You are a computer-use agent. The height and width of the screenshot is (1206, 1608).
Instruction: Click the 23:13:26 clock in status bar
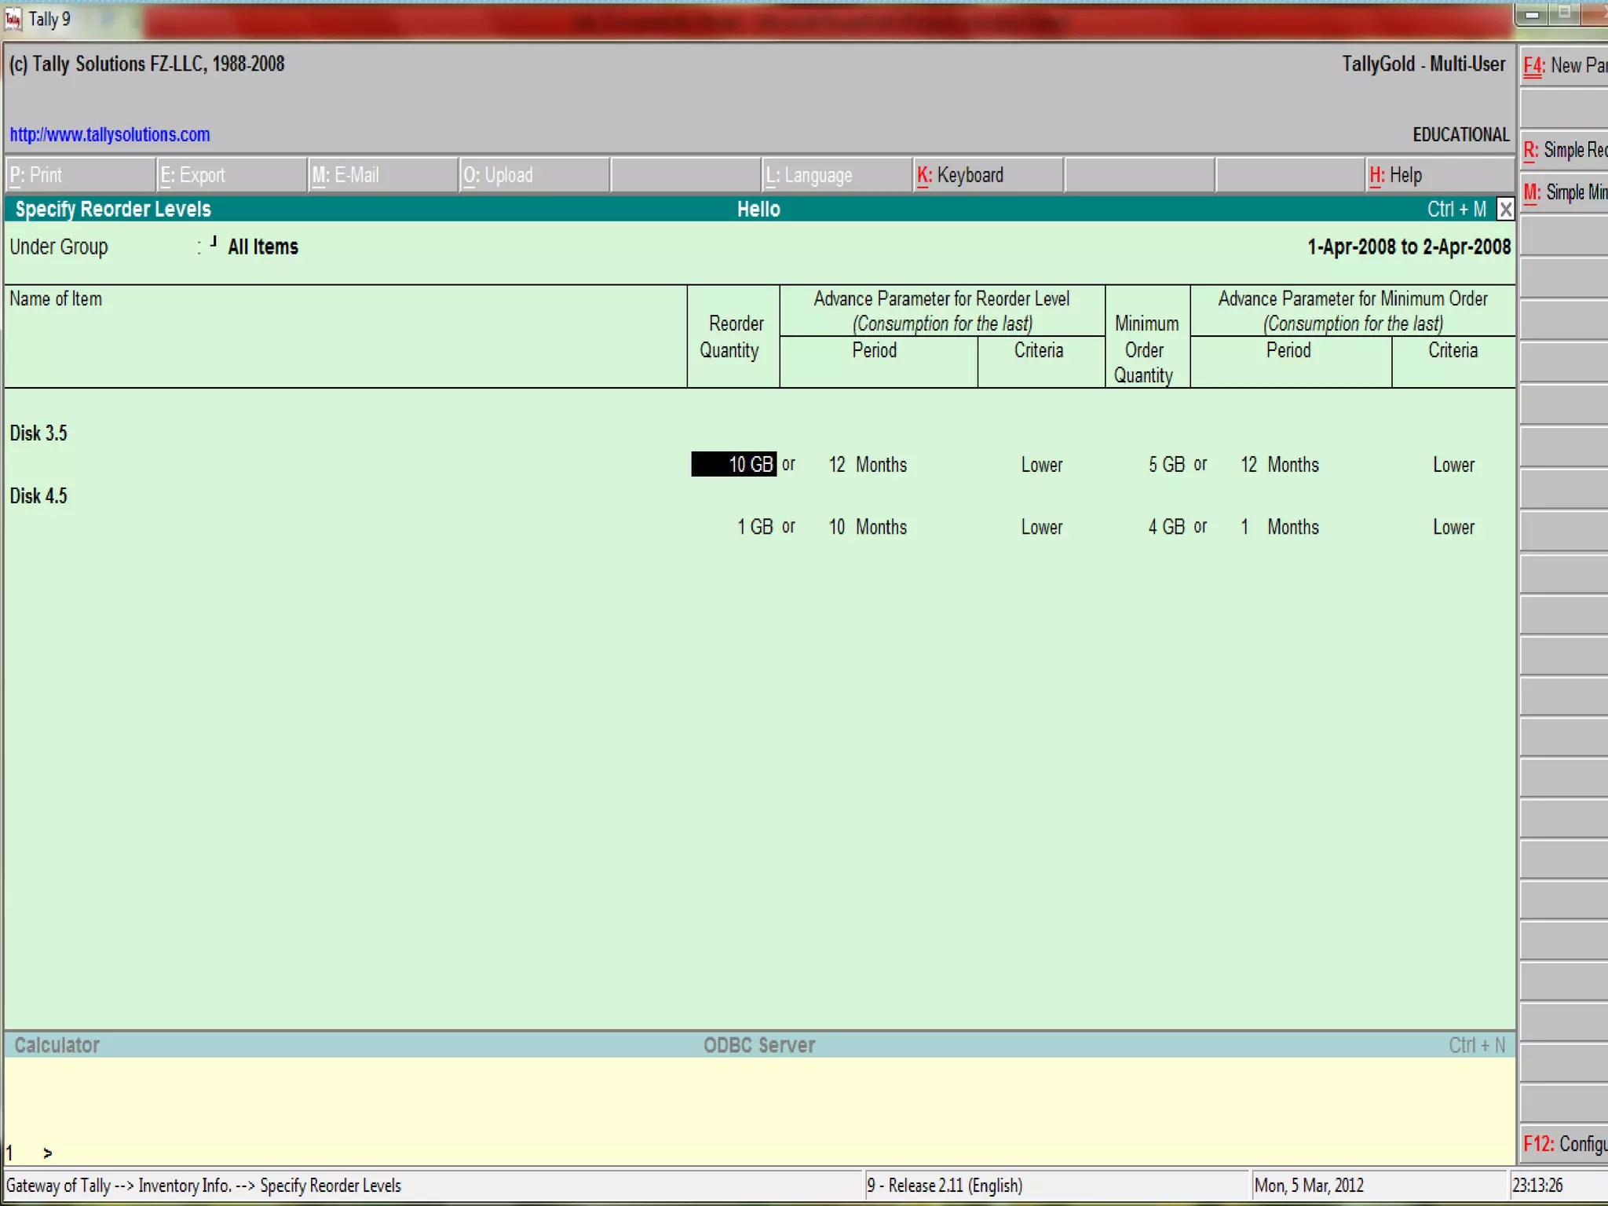coord(1537,1186)
